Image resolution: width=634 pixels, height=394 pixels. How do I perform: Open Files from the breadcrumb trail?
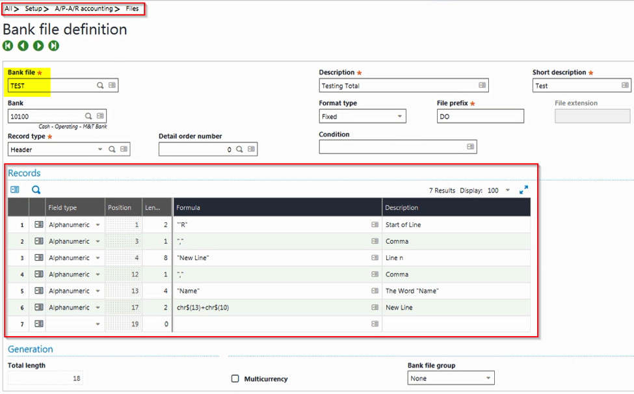pyautogui.click(x=131, y=8)
